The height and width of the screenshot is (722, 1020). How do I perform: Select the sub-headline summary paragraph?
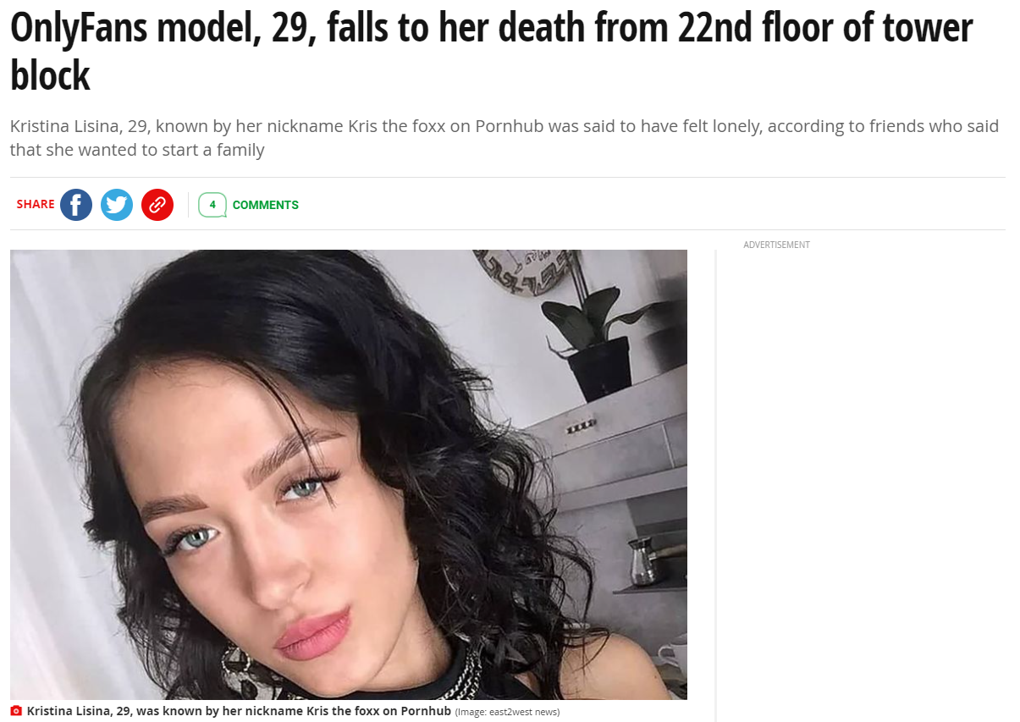pos(504,138)
